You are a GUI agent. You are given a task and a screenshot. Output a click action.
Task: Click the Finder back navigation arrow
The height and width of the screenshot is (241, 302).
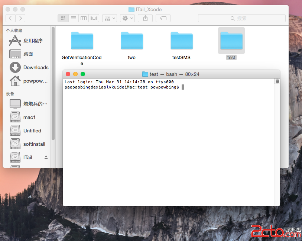pyautogui.click(x=11, y=18)
